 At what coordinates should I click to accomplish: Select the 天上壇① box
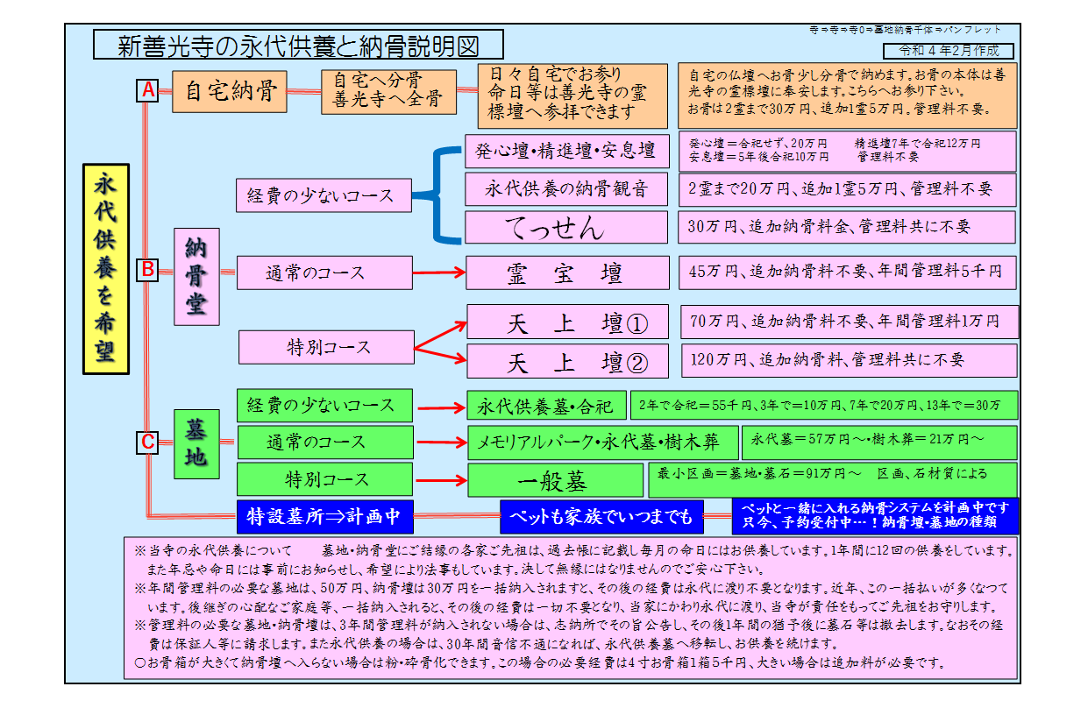pos(568,322)
